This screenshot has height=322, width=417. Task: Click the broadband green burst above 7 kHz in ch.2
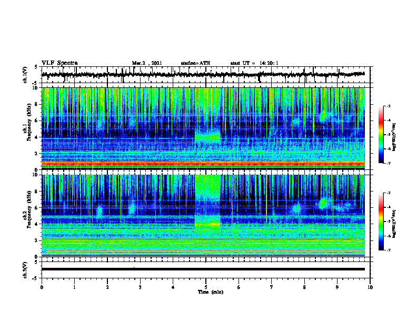point(207,186)
